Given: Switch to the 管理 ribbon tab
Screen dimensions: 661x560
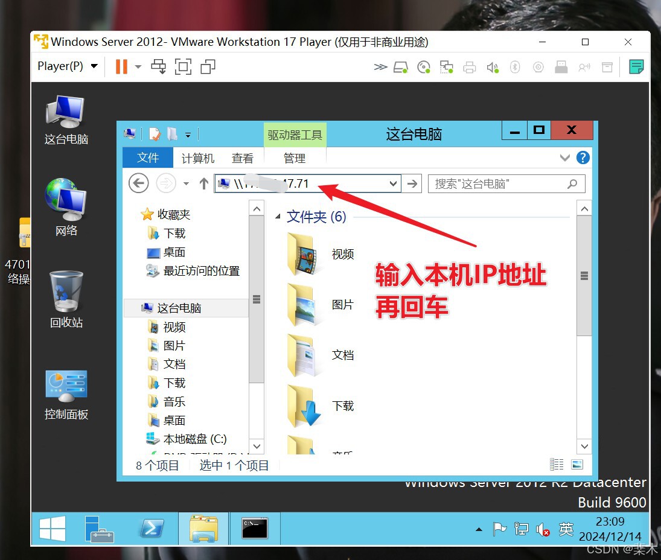Looking at the screenshot, I should click(x=294, y=159).
